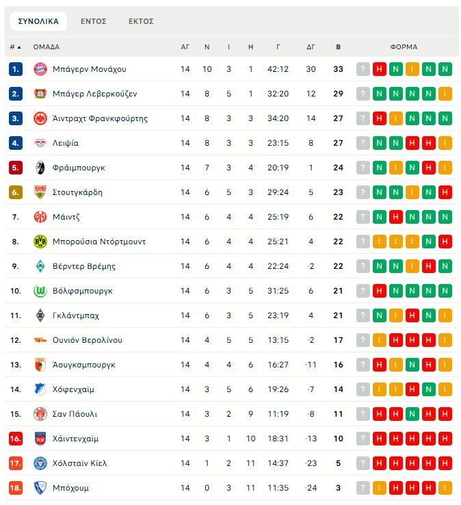Select the ΣΥΝΟΛΙΚΑ tab
Image resolution: width=461 pixels, height=505 pixels.
coord(38,21)
